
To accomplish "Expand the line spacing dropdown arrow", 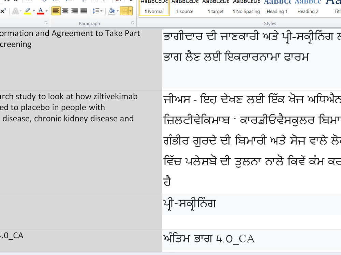I will (101, 11).
